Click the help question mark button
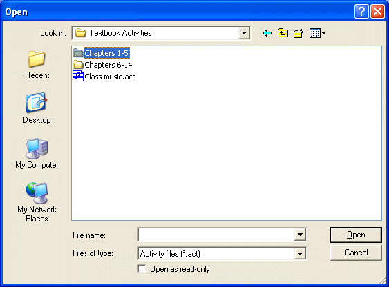The height and width of the screenshot is (287, 389). click(361, 12)
